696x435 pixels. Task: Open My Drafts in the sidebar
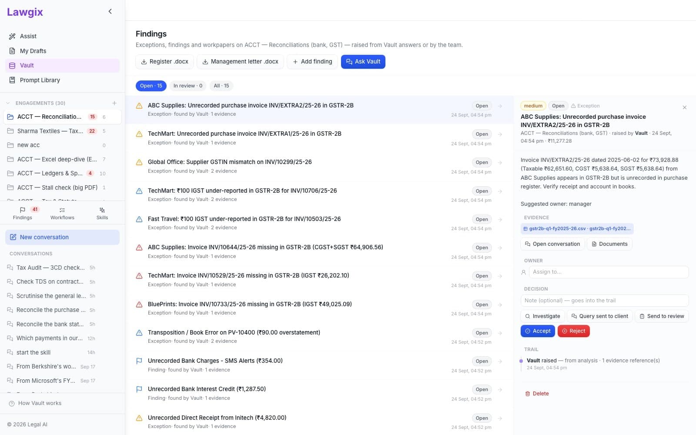[62, 51]
